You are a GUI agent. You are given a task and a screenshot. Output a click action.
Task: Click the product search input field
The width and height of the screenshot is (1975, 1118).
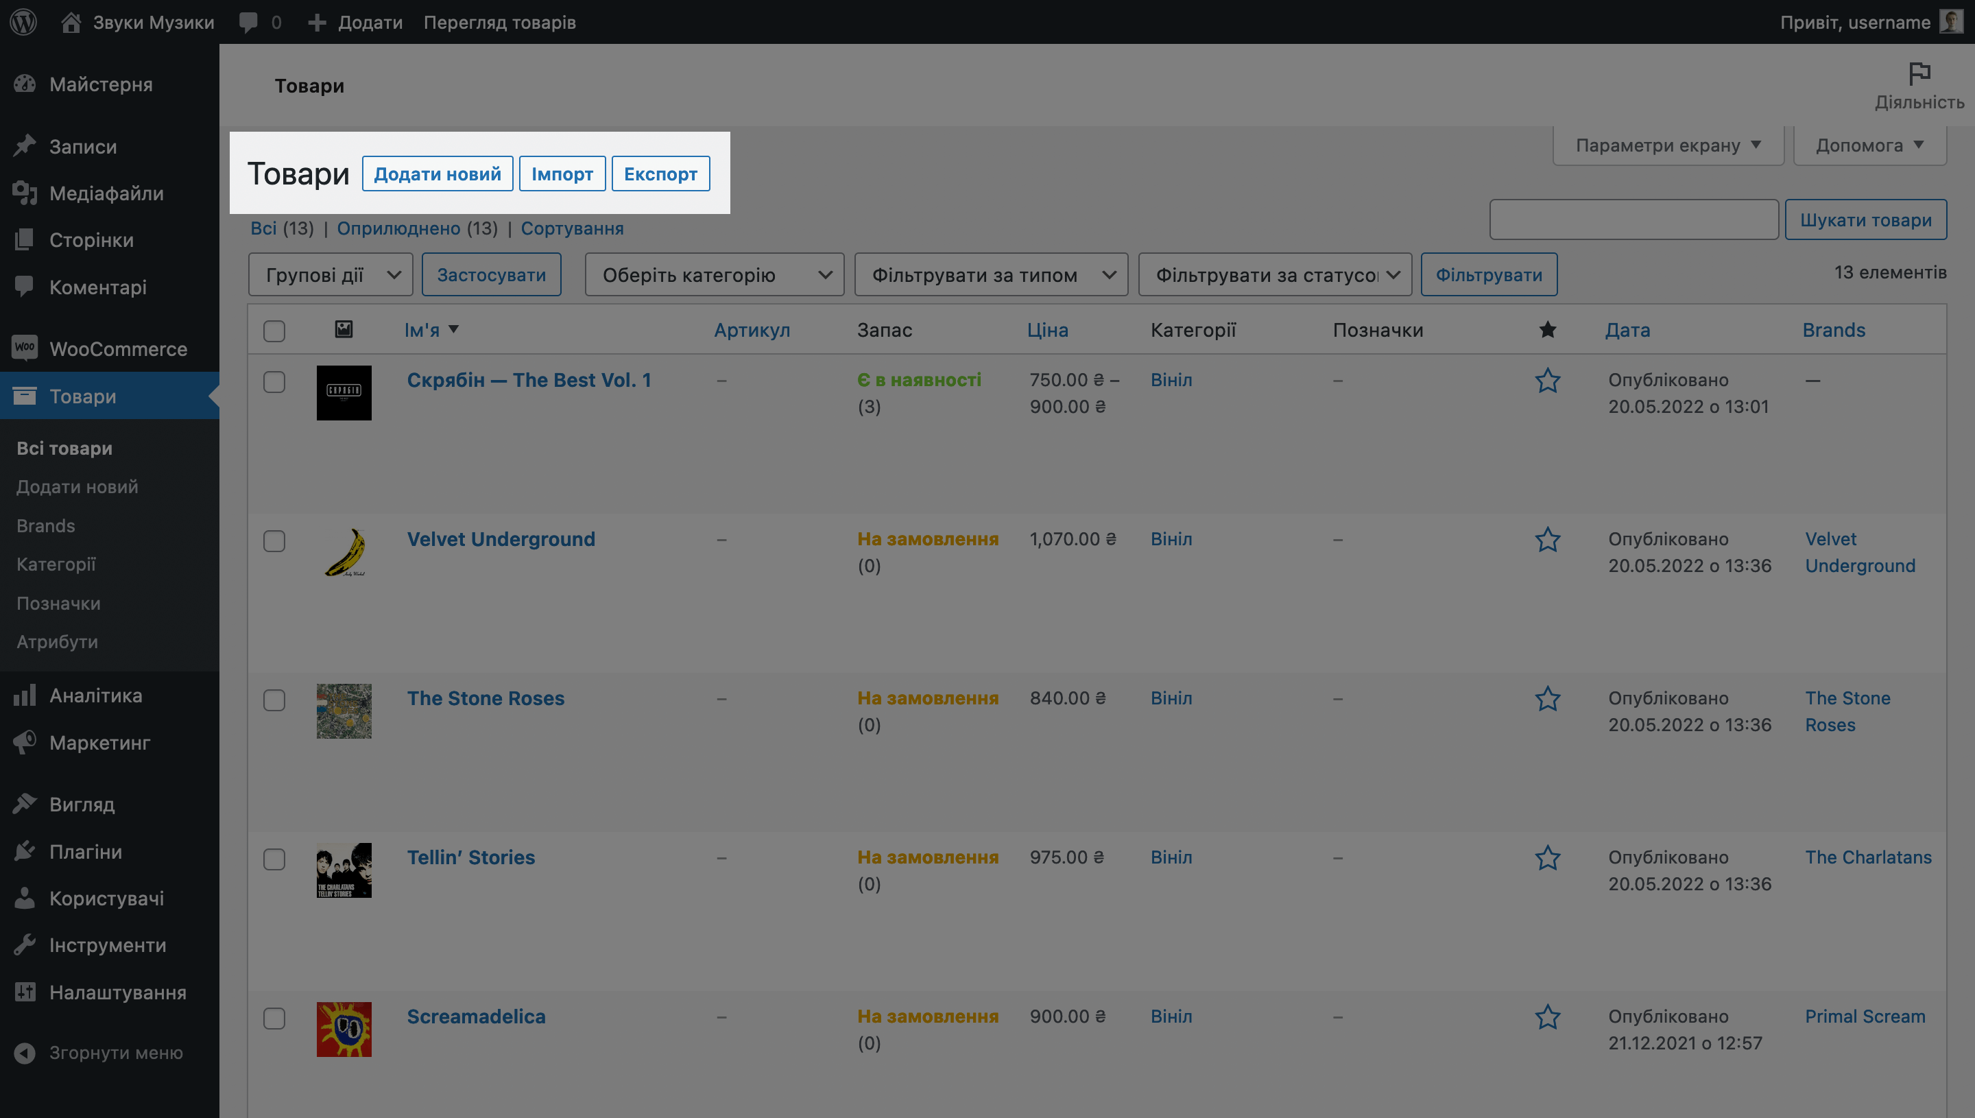coord(1634,219)
